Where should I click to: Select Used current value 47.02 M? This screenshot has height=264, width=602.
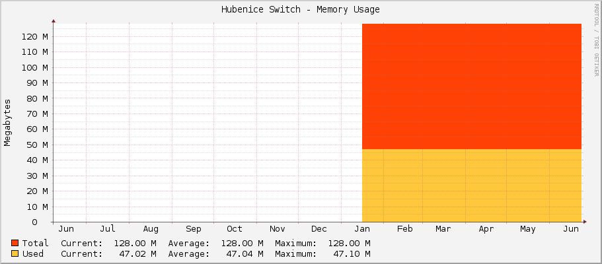[x=138, y=253]
